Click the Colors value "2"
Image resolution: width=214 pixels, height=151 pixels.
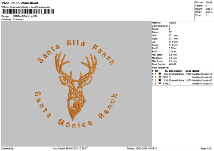pyautogui.click(x=206, y=6)
